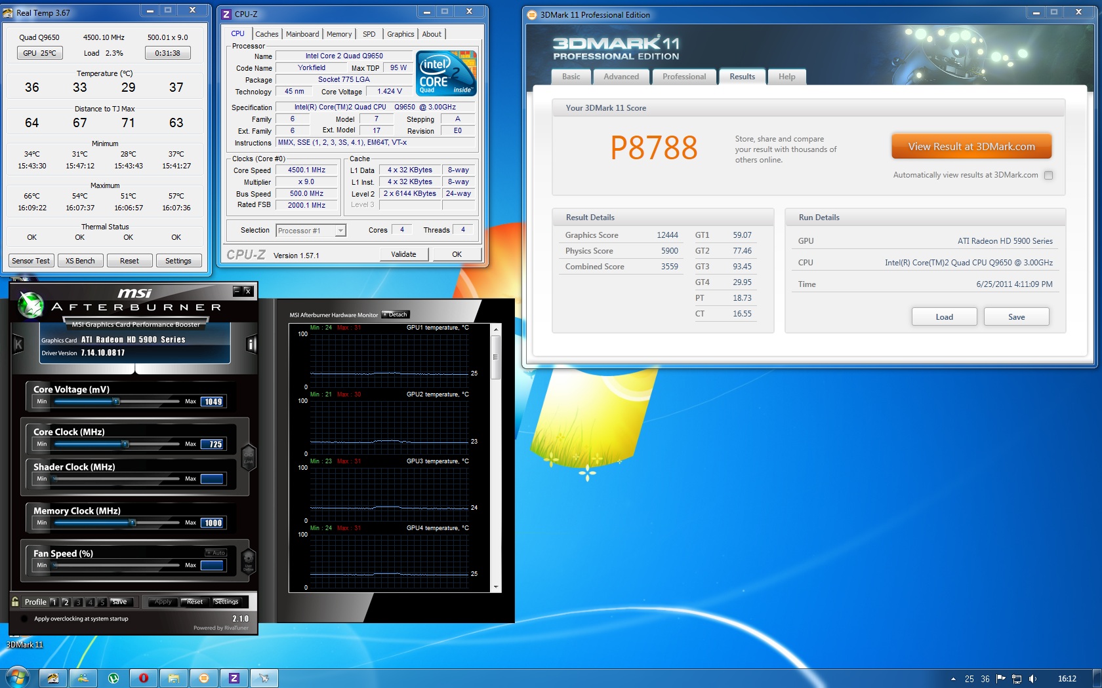Image resolution: width=1102 pixels, height=688 pixels.
Task: Click the 3DMark 11 title bar icon
Action: pos(532,14)
